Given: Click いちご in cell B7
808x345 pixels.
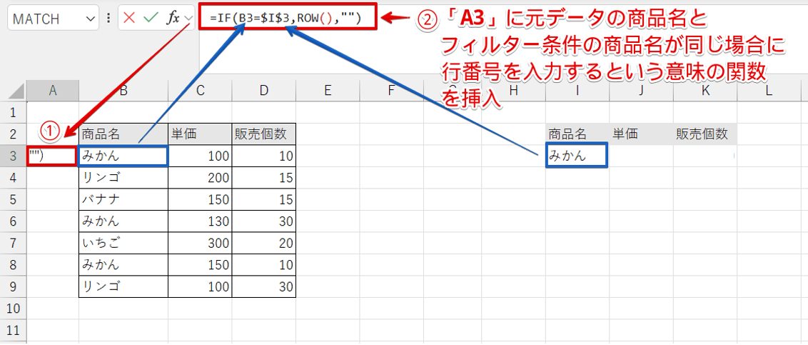Looking at the screenshot, I should (x=123, y=243).
